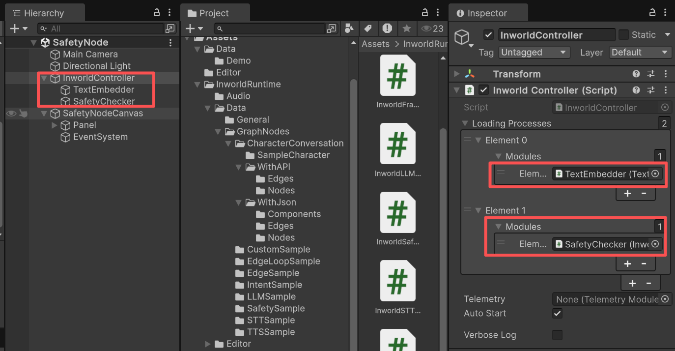Collapse the Loading Processes foldout
Screen dimensions: 675x351
point(466,123)
